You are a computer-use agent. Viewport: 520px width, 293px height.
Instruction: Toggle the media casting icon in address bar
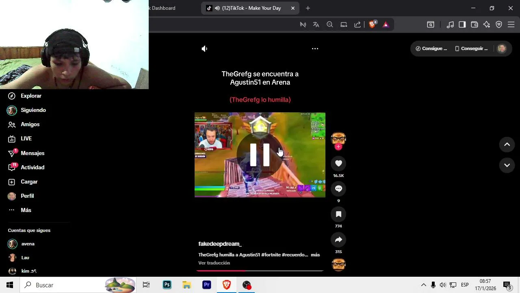pyautogui.click(x=303, y=25)
